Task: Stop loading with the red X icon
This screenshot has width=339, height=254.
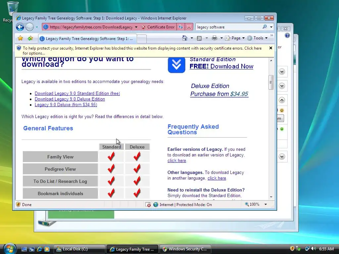Action: 189,27
